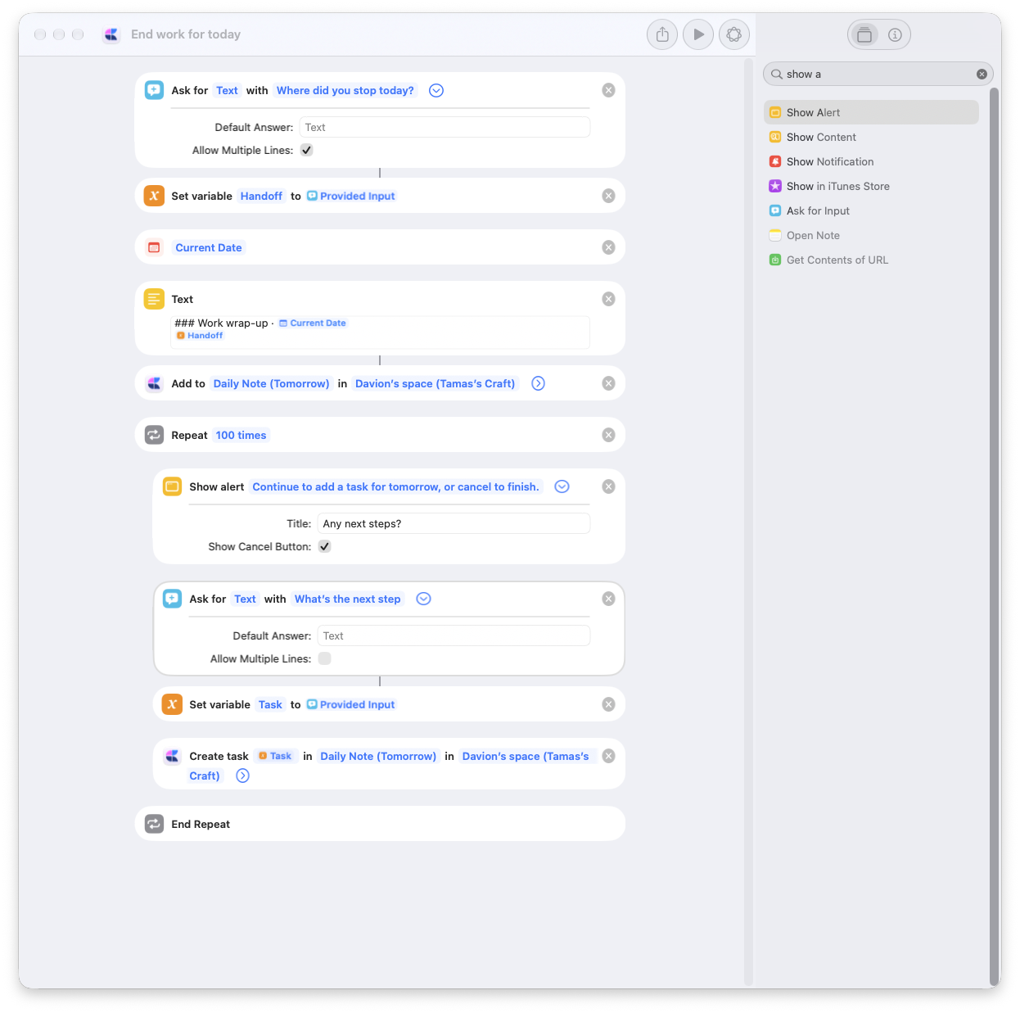Remove the Show alert action
The height and width of the screenshot is (1013, 1020).
[608, 486]
